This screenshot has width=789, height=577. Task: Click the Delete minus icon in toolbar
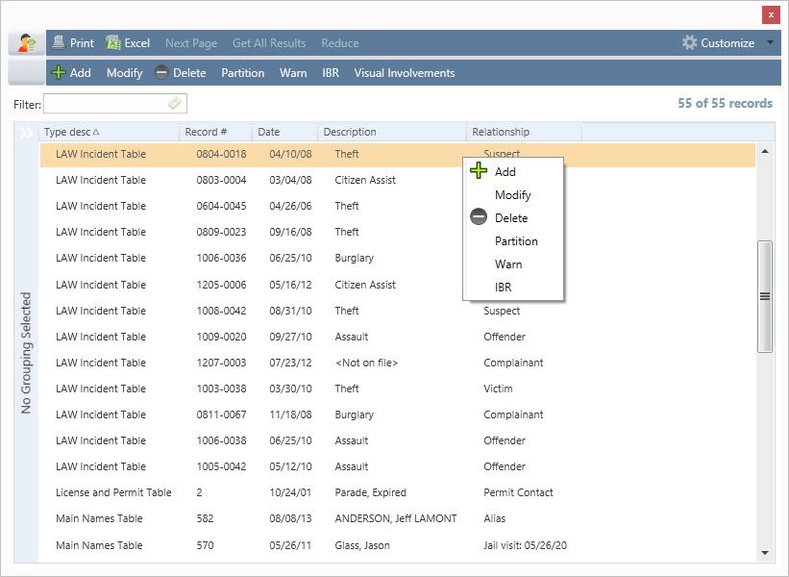click(x=161, y=73)
